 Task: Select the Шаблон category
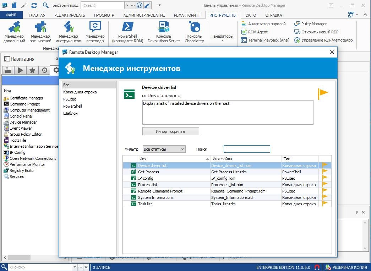point(89,113)
